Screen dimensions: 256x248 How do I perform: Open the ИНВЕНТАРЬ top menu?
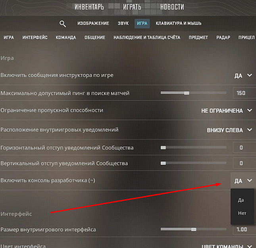(89, 7)
